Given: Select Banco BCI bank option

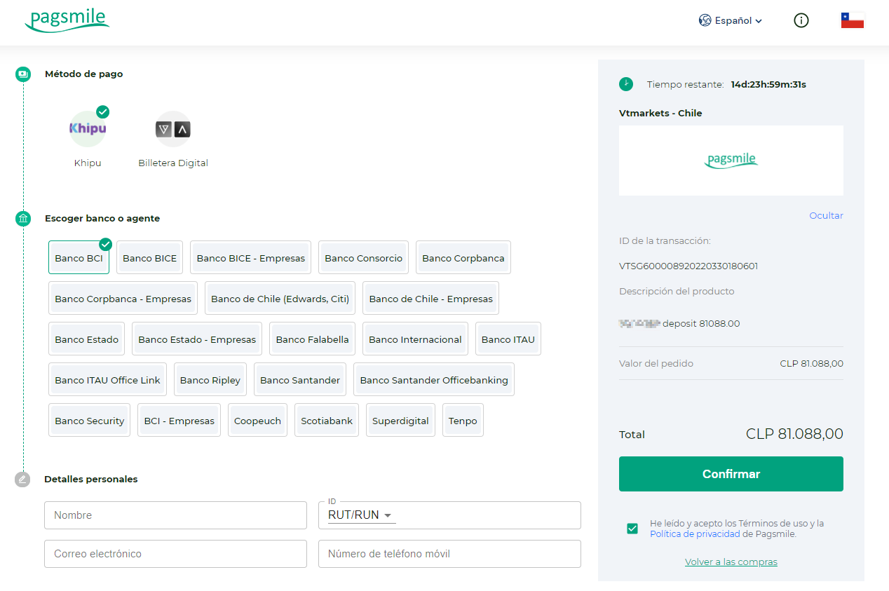Looking at the screenshot, I should point(79,258).
